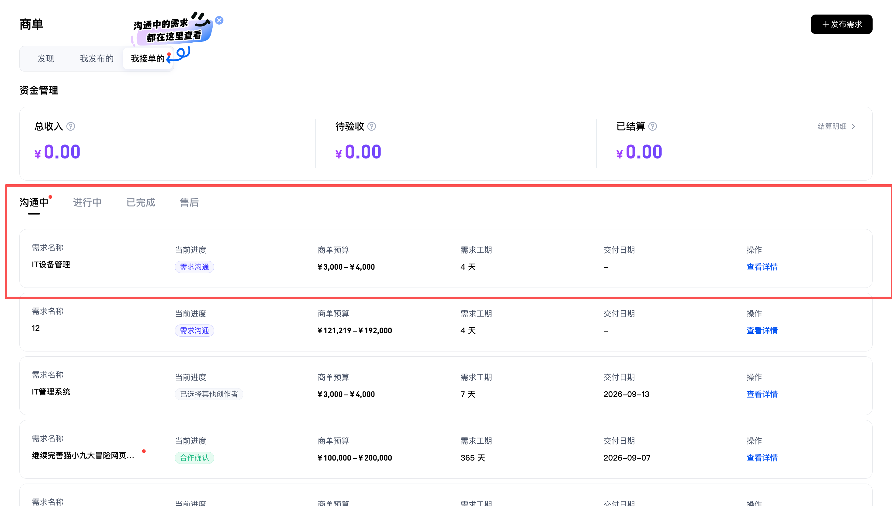Click 继续完善猫小九大冒险网页 order name
892x506 pixels.
[83, 456]
